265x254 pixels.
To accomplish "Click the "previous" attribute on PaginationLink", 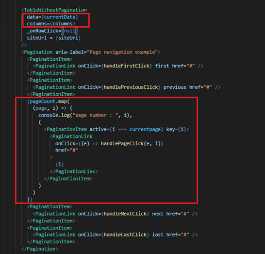I will click(175, 87).
